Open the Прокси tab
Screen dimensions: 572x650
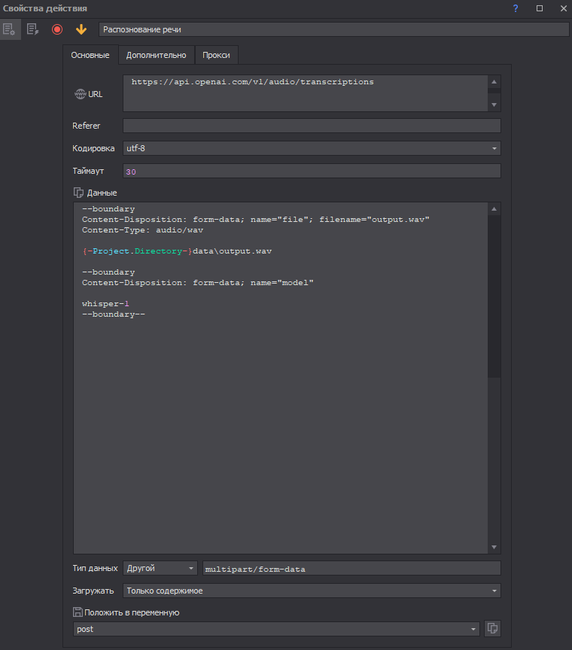click(217, 55)
